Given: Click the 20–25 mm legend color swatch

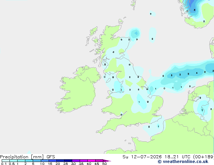Looking at the screenshot, I should [x=60, y=161].
